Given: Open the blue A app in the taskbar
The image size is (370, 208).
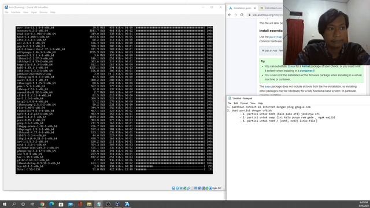Looking at the screenshot, I should pyautogui.click(x=127, y=204).
